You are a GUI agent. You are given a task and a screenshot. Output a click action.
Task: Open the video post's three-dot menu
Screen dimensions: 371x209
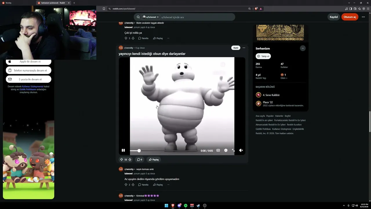coord(244,48)
